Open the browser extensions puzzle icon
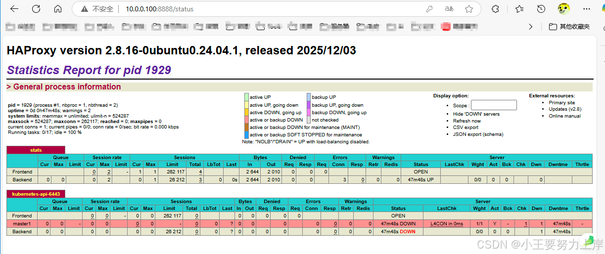The height and width of the screenshot is (254, 605). 495,9
